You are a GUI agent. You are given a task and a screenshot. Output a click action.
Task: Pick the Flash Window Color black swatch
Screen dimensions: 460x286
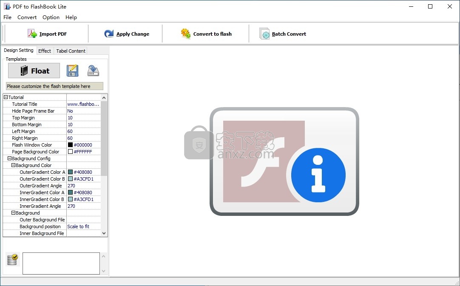click(x=71, y=145)
